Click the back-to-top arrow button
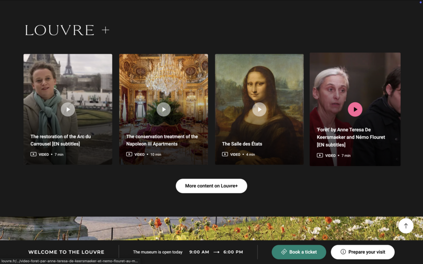The width and height of the screenshot is (423, 264). coord(406,226)
